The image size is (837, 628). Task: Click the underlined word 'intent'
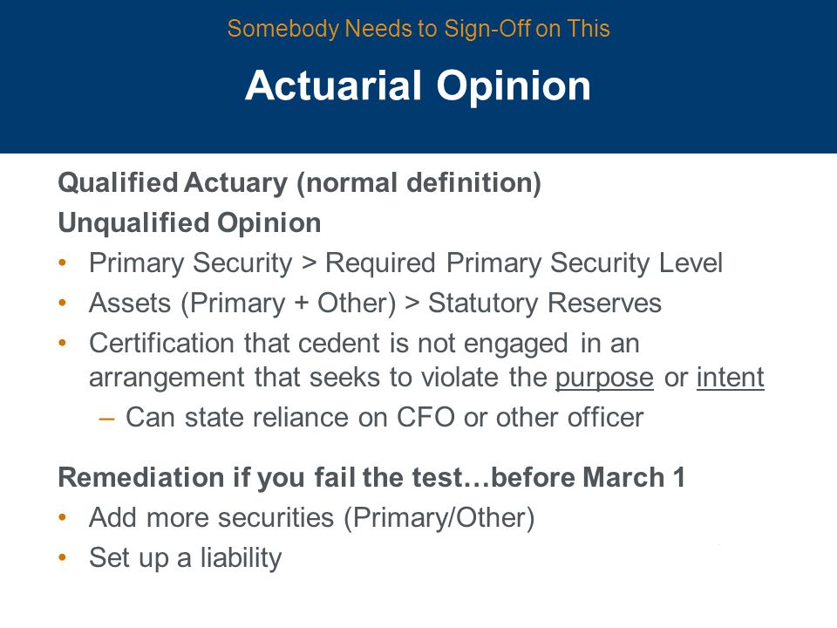[x=731, y=378]
